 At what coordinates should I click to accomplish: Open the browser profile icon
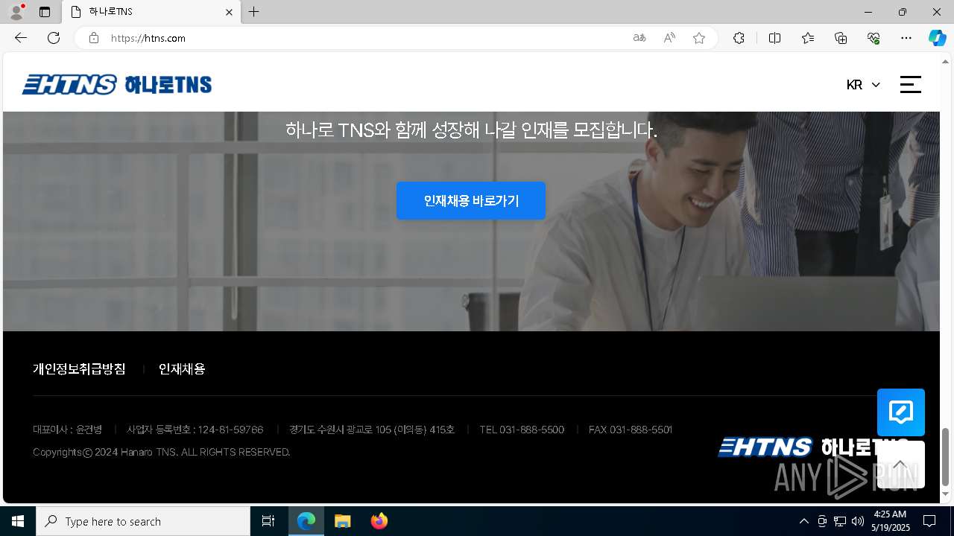(x=16, y=12)
